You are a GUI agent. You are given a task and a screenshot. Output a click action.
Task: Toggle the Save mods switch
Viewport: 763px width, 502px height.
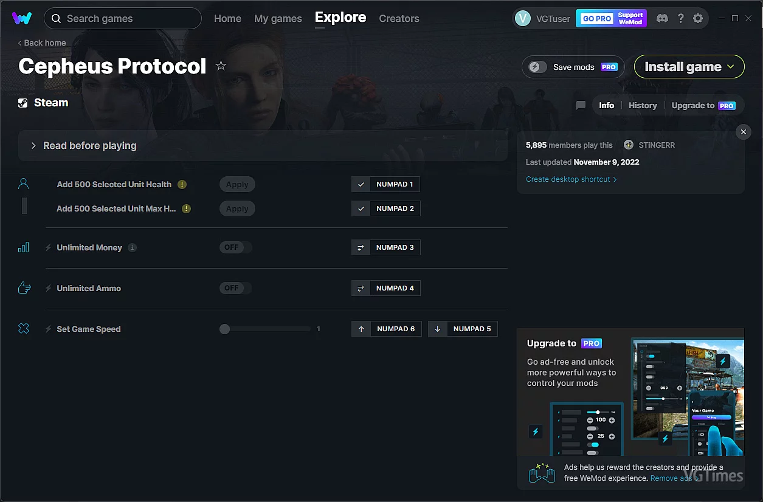[x=538, y=67]
